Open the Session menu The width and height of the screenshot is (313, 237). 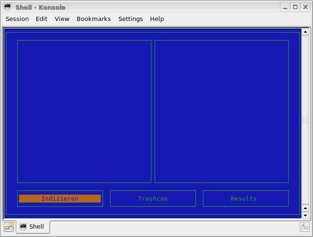tap(17, 19)
